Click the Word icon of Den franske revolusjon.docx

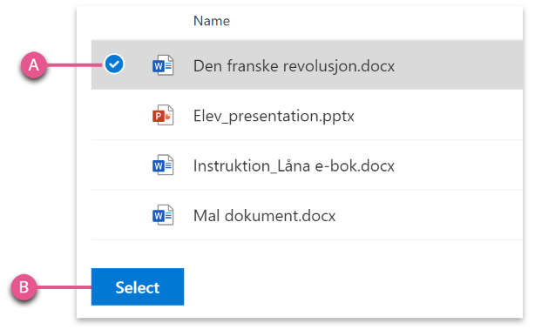(x=163, y=65)
